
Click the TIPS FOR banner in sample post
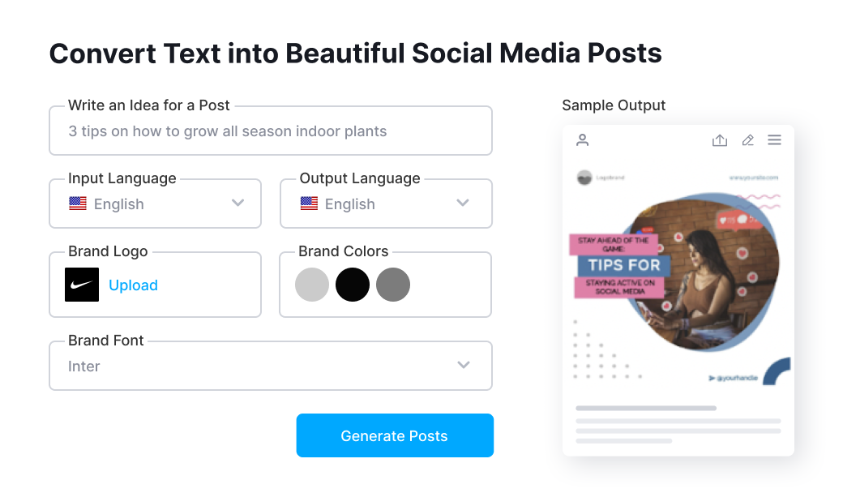coord(624,265)
